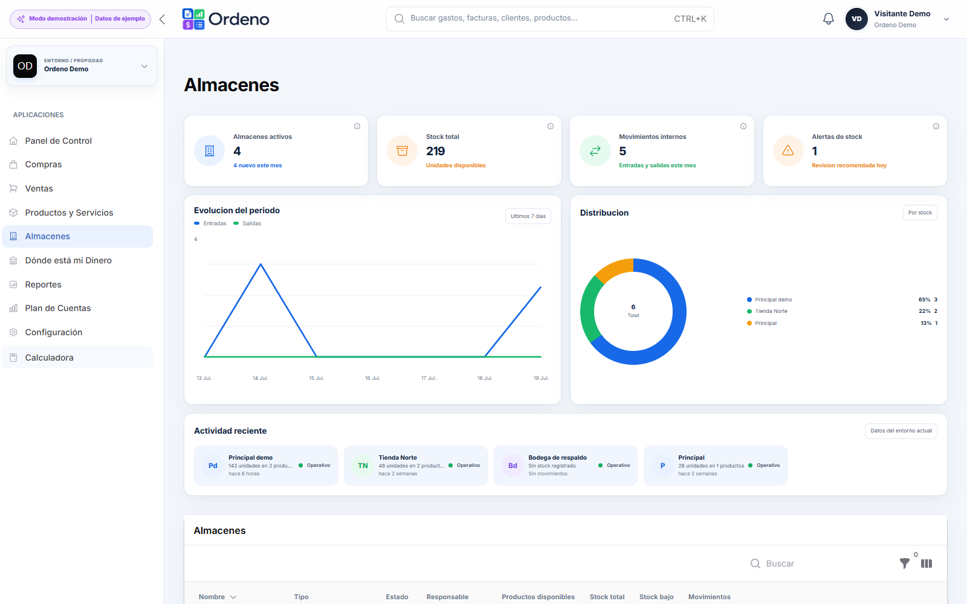
Task: Click Datos del entorno actual button
Action: point(901,431)
